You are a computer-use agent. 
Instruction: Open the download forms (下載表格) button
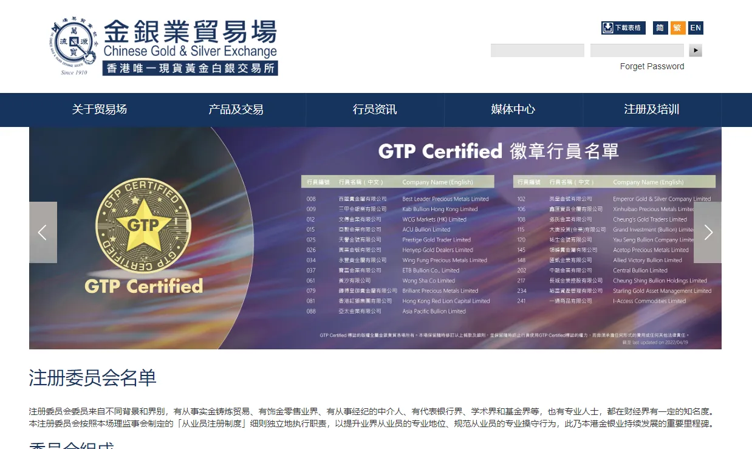[x=623, y=28]
